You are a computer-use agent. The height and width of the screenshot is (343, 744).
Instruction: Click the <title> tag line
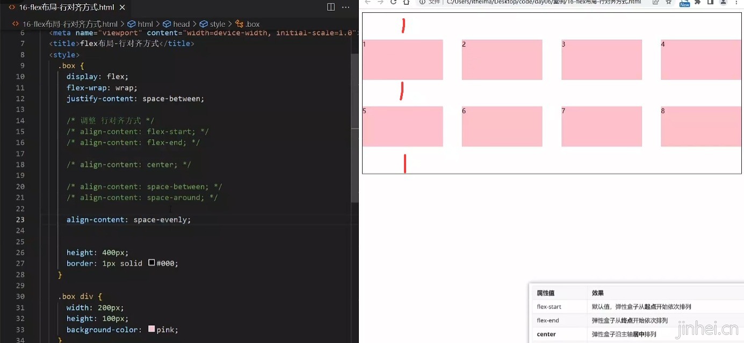coord(122,43)
